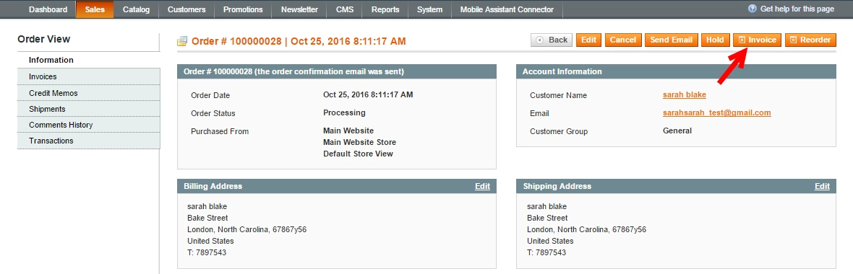853x274 pixels.
Task: Click the Send Email button
Action: pos(672,40)
